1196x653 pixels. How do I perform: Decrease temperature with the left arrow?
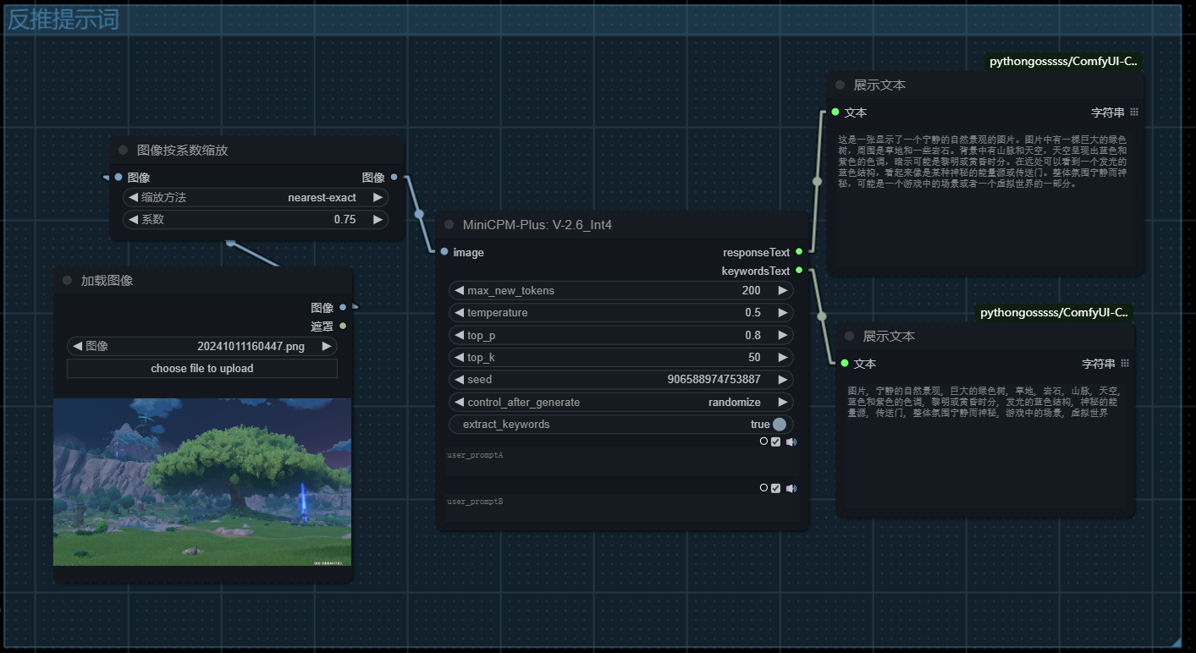pos(459,313)
